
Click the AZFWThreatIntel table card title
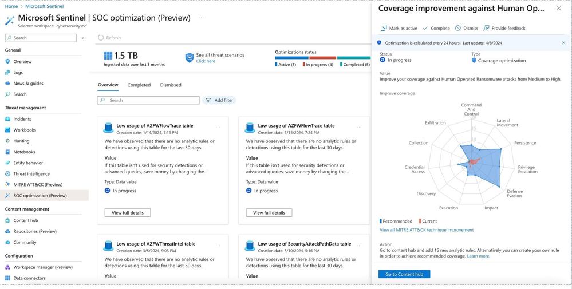coord(156,244)
